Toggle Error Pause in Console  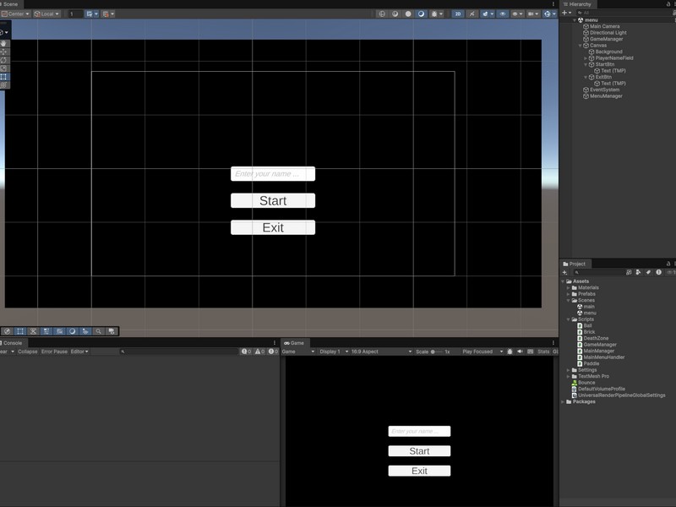tap(54, 352)
